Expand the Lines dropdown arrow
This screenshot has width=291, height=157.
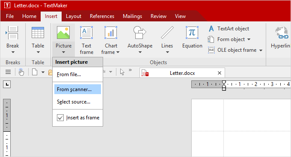(x=167, y=52)
